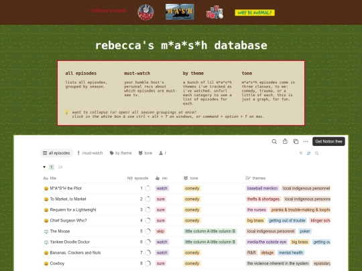The image size is (362, 271).
Task: Click sure tag on Cowboy row
Action: [x=161, y=264]
